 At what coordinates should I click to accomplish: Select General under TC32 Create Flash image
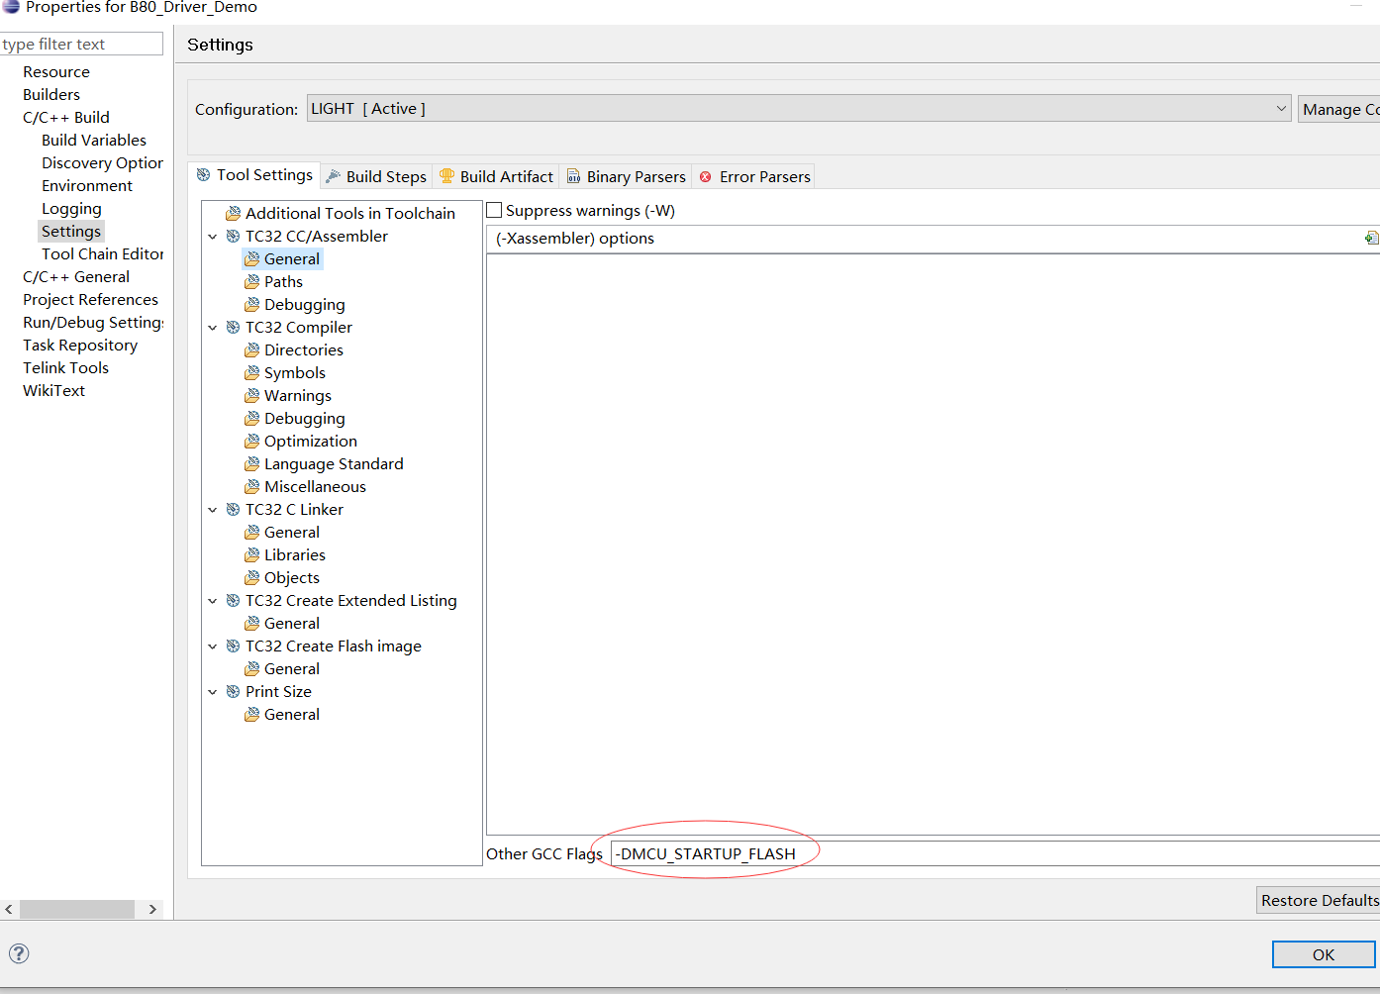pos(292,668)
